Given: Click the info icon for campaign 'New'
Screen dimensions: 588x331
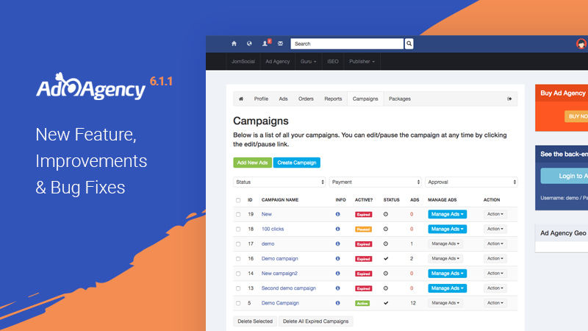Looking at the screenshot, I should pyautogui.click(x=337, y=214).
